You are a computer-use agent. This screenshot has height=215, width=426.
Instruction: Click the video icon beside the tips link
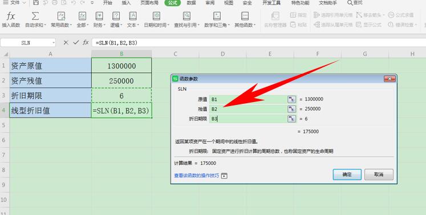(224, 176)
